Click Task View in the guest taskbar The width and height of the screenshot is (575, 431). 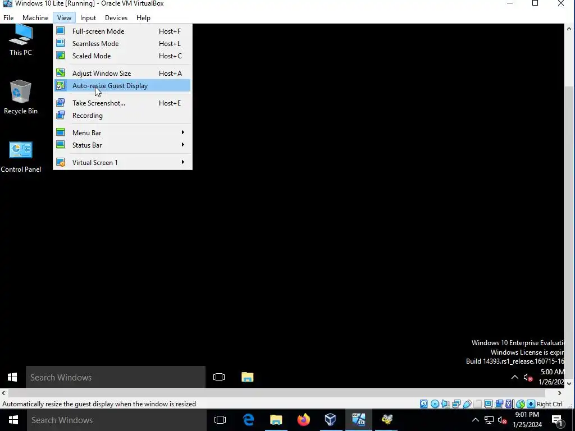(219, 377)
